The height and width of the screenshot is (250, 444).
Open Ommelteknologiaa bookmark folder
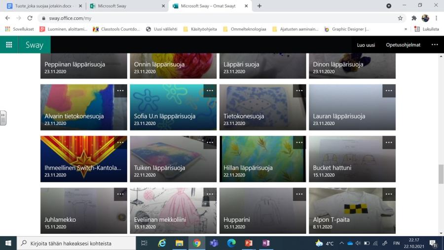tap(245, 29)
